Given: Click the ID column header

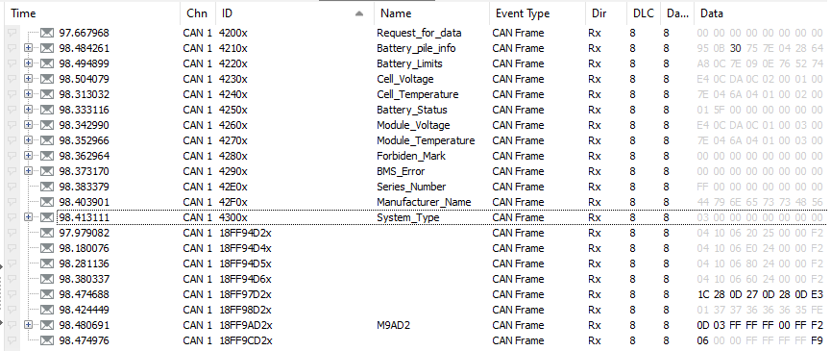Looking at the screenshot, I should click(x=294, y=13).
